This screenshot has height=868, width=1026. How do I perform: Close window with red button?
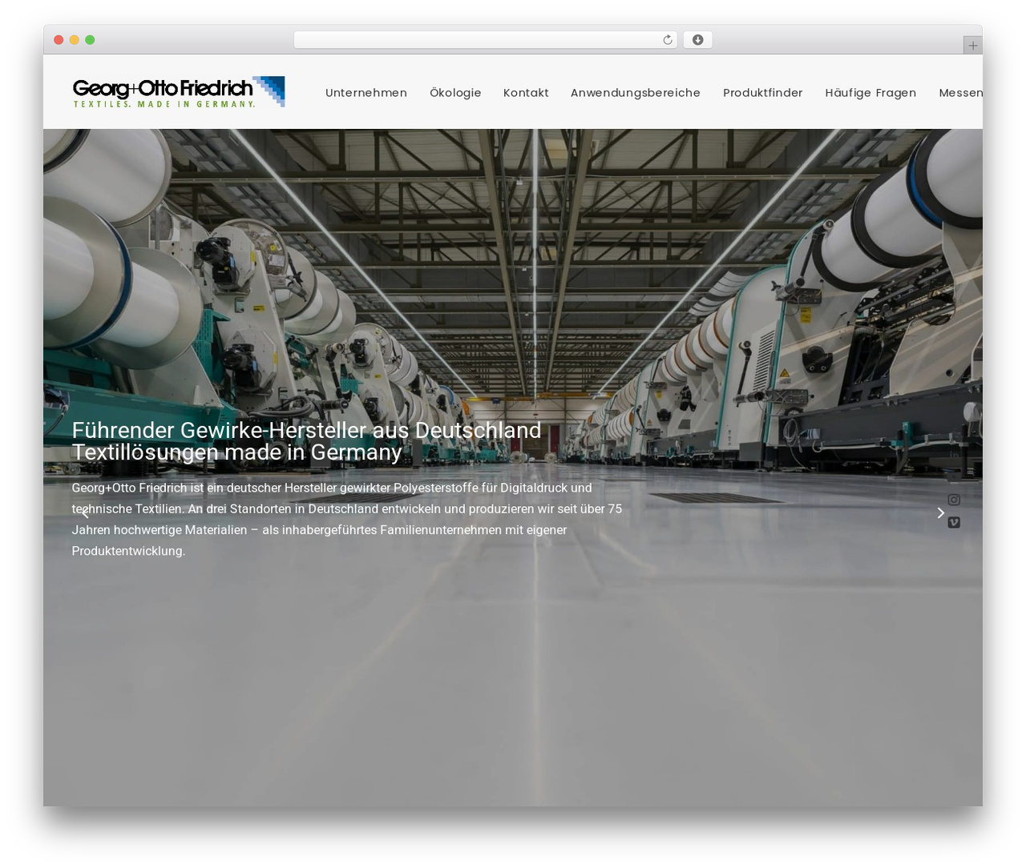tap(59, 40)
